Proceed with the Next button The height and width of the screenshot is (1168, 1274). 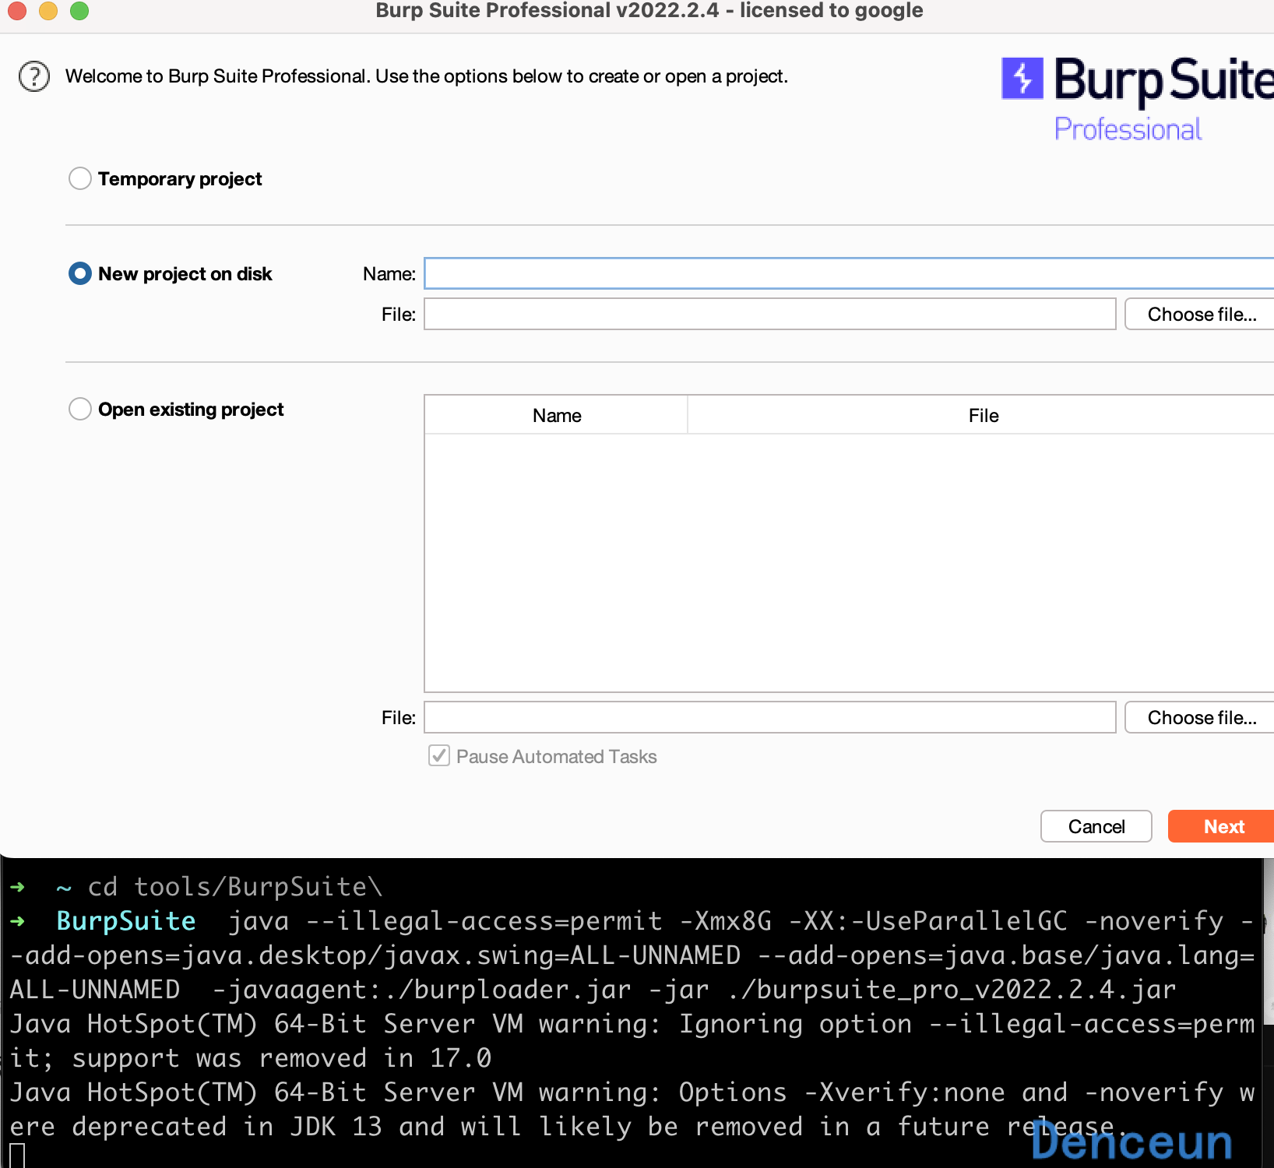[x=1222, y=826]
